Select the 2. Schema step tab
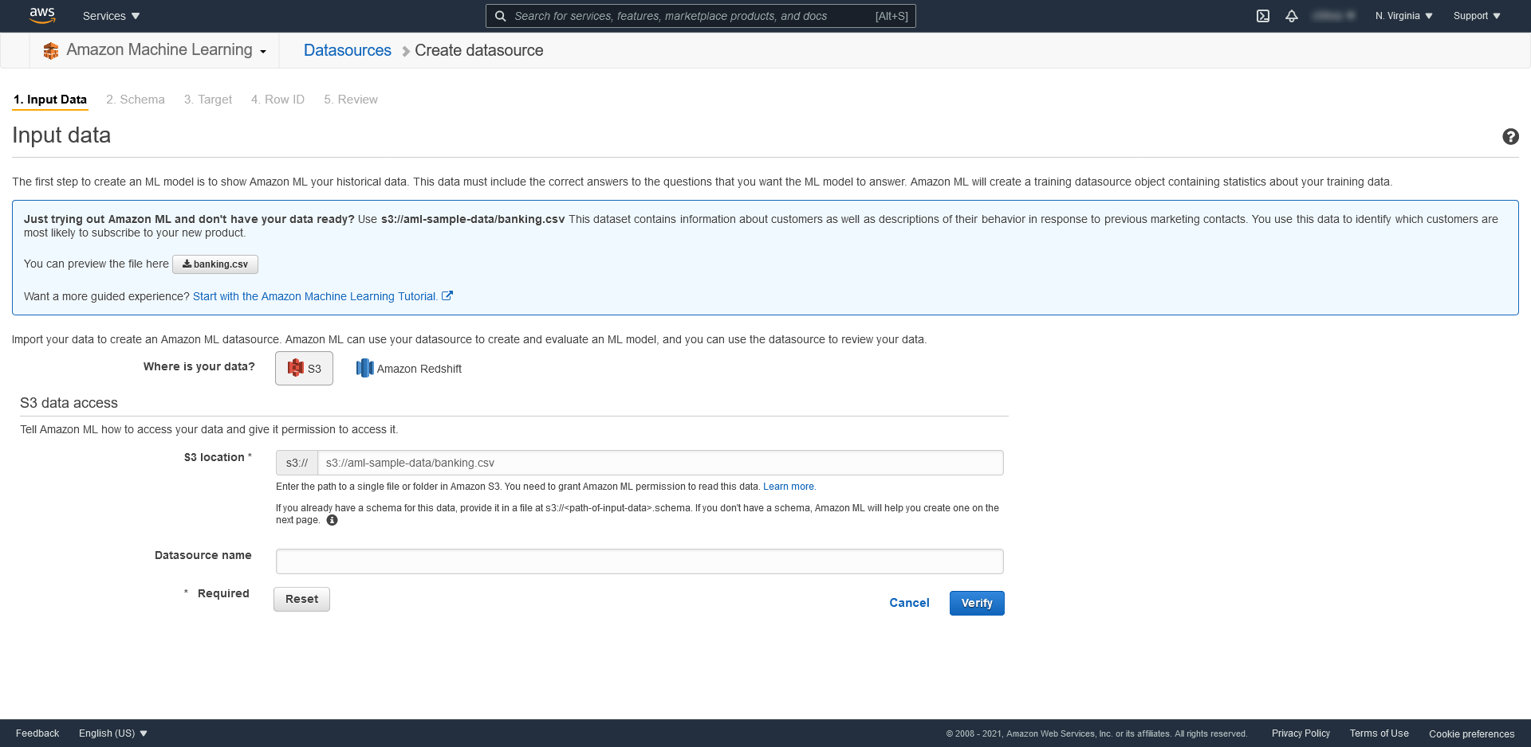 point(136,100)
